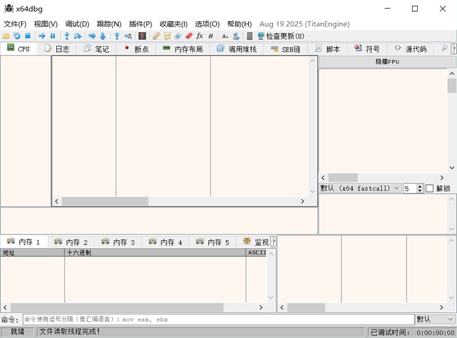
Task: Switch to the 断点 tab
Action: pyautogui.click(x=136, y=49)
